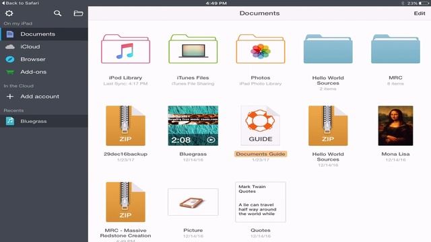Click the Photos label
This screenshot has height=242, width=431.
(x=261, y=78)
